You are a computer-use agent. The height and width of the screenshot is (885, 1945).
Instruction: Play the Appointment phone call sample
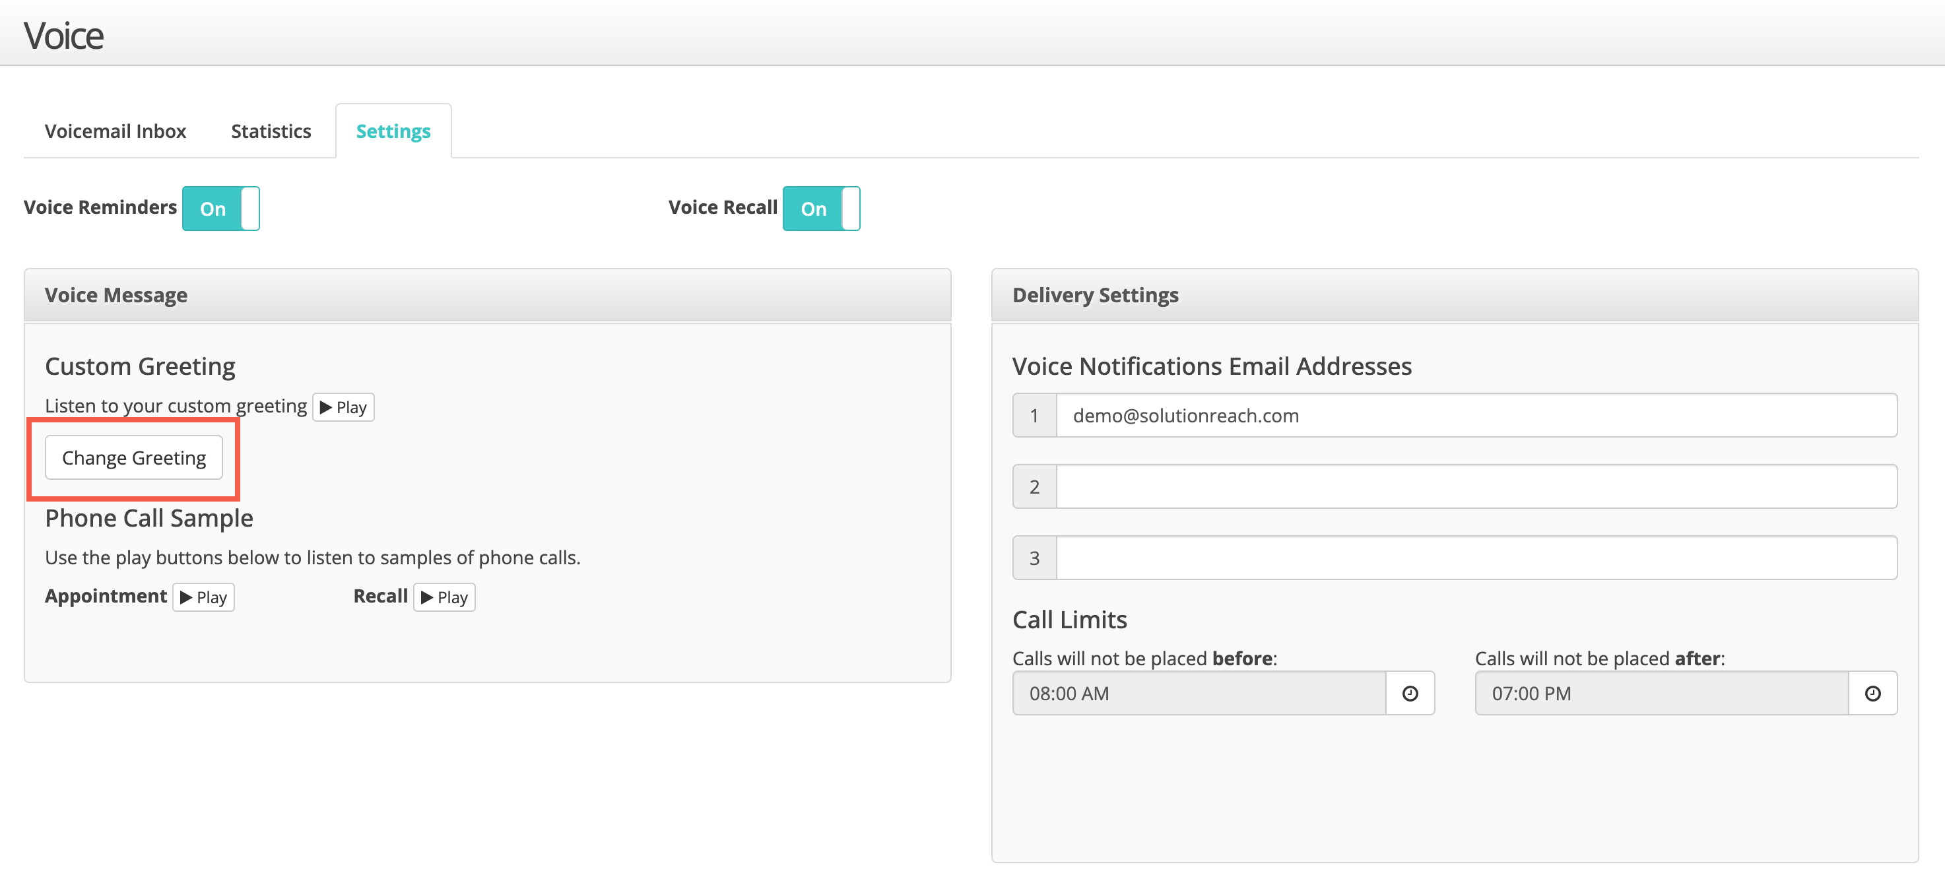coord(204,597)
